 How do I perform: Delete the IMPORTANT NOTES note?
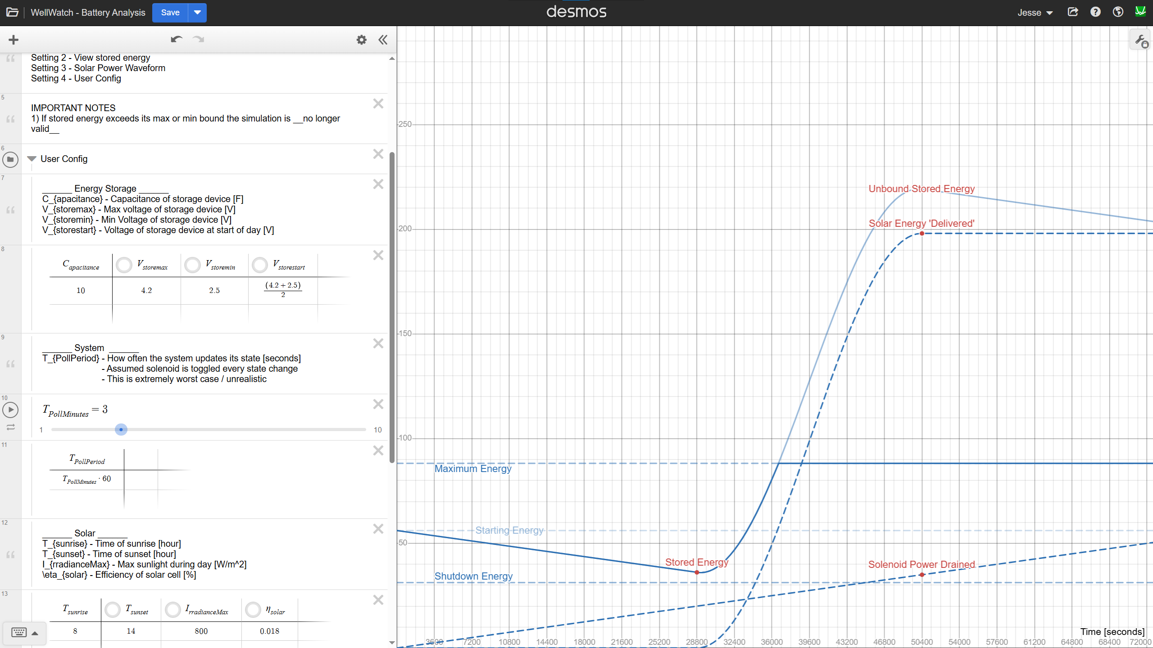click(378, 103)
